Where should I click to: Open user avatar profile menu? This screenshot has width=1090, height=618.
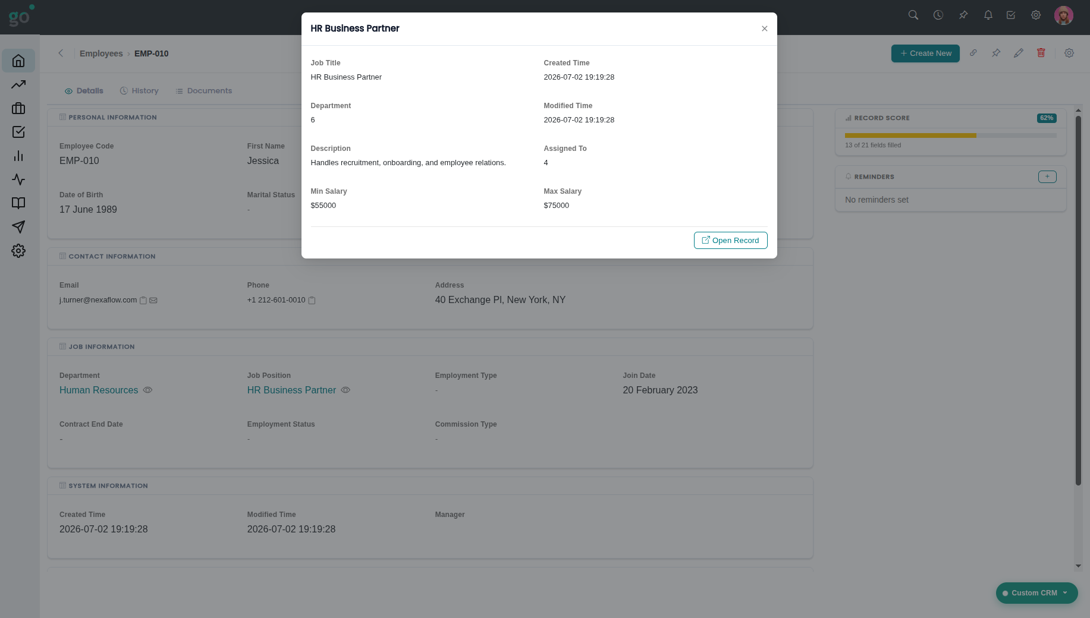(1064, 15)
